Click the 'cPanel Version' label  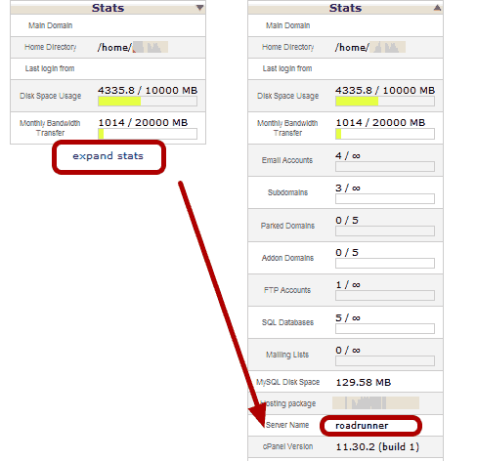(287, 446)
